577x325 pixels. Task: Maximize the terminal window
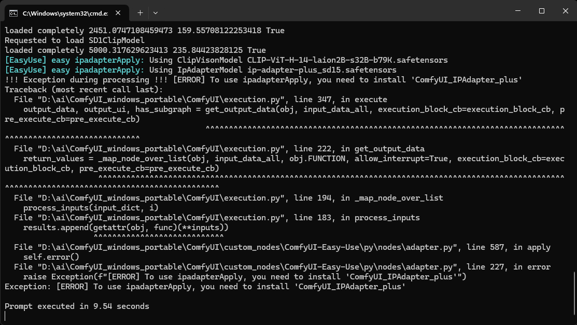541,11
